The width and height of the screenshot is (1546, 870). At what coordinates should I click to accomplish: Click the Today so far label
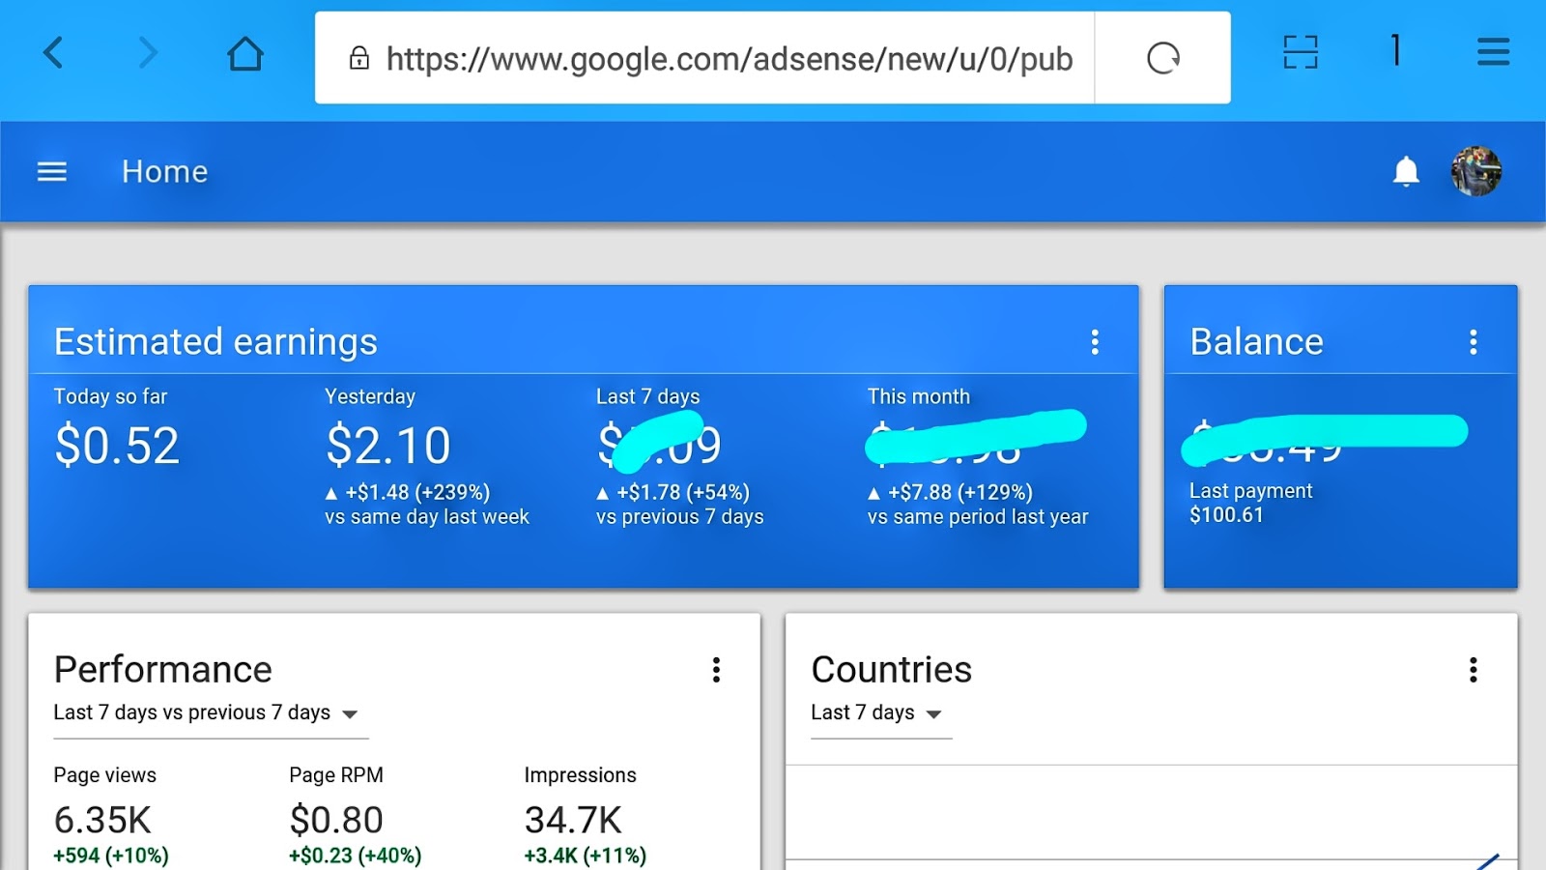click(x=111, y=396)
